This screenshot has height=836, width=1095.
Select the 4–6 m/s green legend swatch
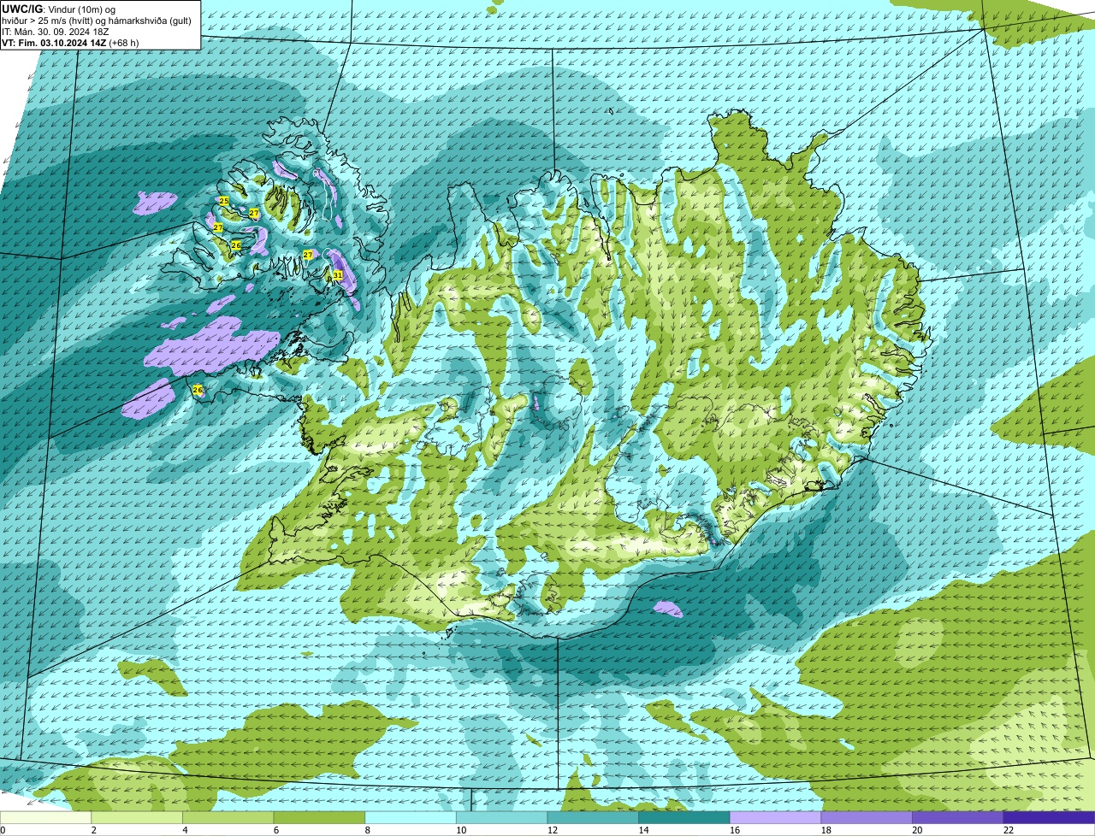tap(228, 817)
